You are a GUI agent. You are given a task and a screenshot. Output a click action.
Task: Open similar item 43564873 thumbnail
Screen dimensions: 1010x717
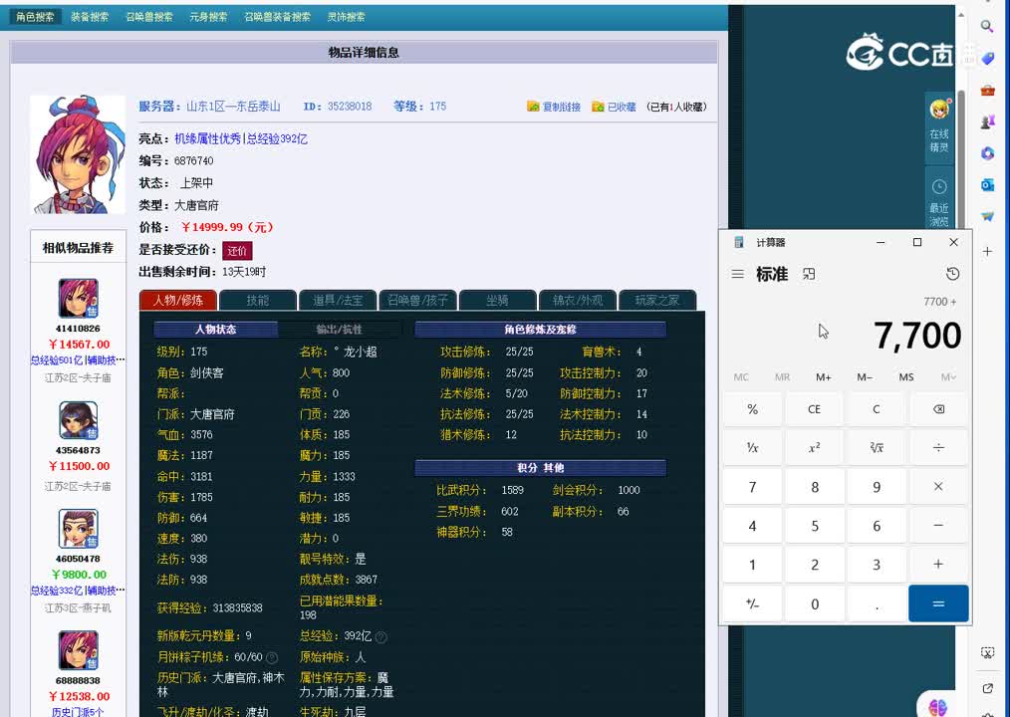coord(78,420)
